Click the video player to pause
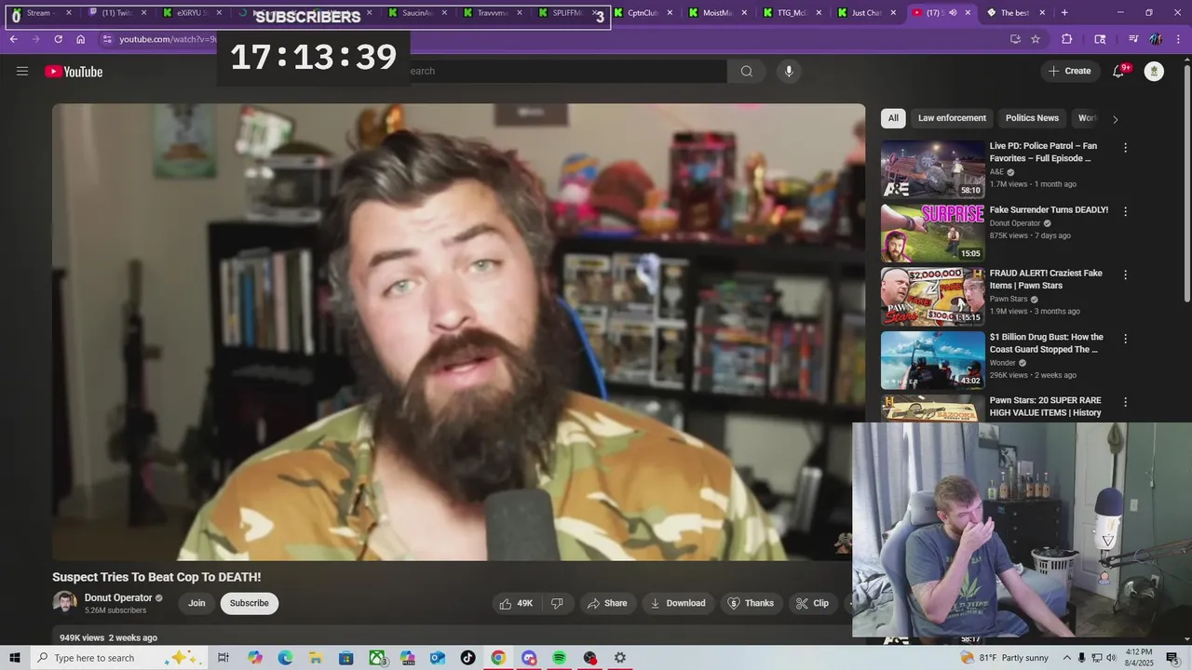This screenshot has height=670, width=1192. (x=458, y=332)
